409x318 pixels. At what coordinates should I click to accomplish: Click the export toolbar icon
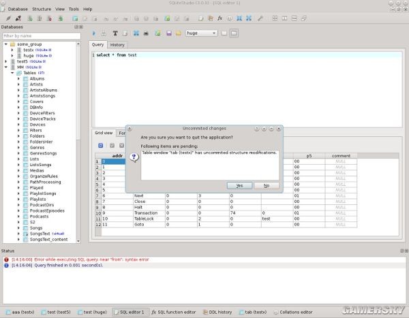249,18
